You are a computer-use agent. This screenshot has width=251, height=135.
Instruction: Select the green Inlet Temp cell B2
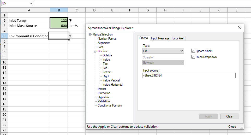59,20
